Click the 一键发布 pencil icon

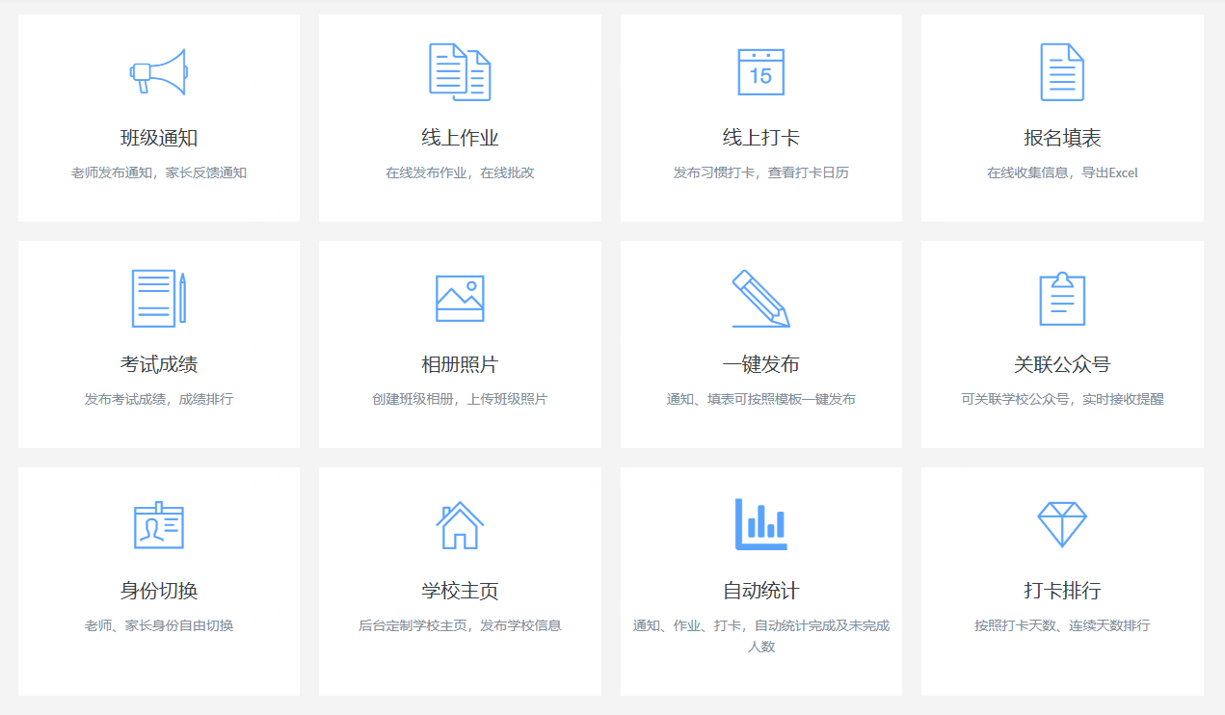[760, 298]
